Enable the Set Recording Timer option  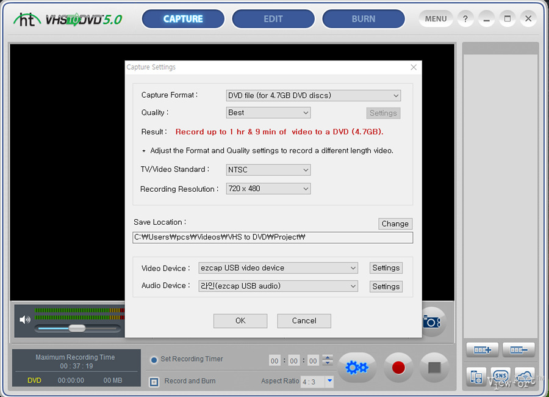[x=154, y=360]
